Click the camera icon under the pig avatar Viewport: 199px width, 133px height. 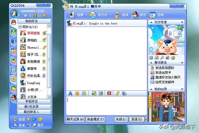(x=168, y=58)
